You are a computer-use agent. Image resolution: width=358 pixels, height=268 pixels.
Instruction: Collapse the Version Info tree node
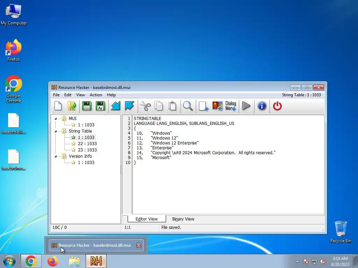(x=56, y=156)
